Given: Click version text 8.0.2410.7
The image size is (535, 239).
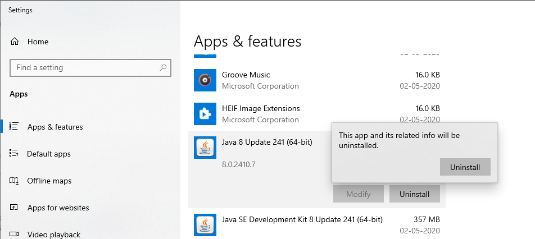Looking at the screenshot, I should [239, 165].
